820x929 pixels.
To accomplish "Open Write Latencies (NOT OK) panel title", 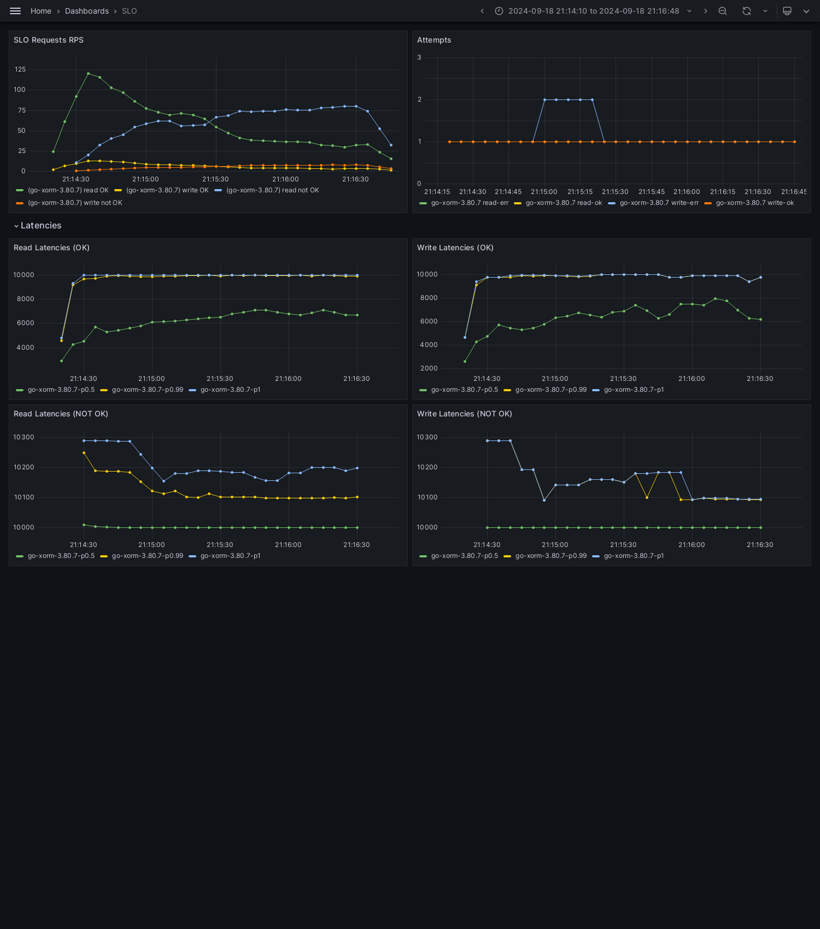I will click(x=465, y=414).
